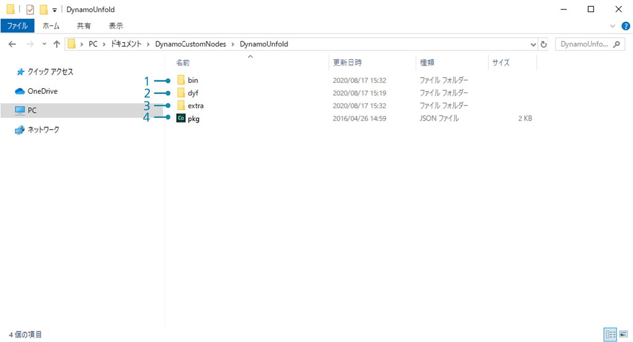Navigate to DynamoCustomNodes in breadcrumb
The width and height of the screenshot is (633, 342).
(190, 44)
